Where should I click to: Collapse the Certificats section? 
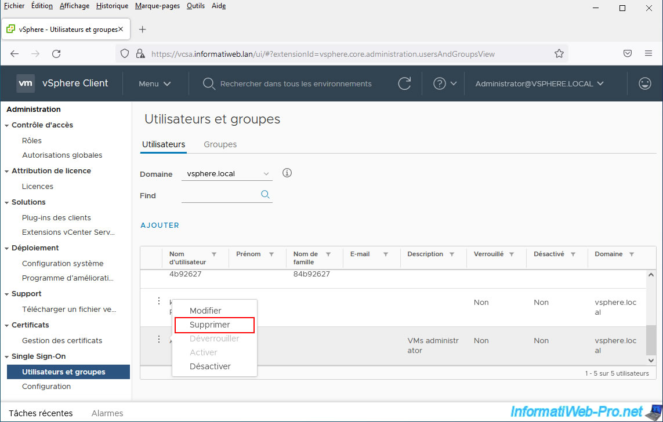point(6,326)
